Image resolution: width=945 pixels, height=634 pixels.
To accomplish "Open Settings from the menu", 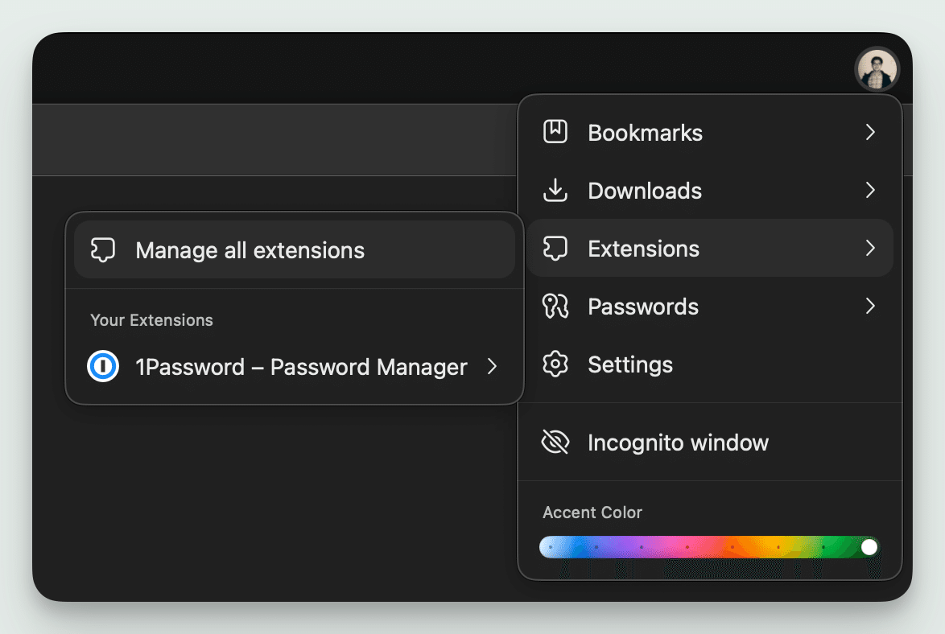I will (630, 364).
